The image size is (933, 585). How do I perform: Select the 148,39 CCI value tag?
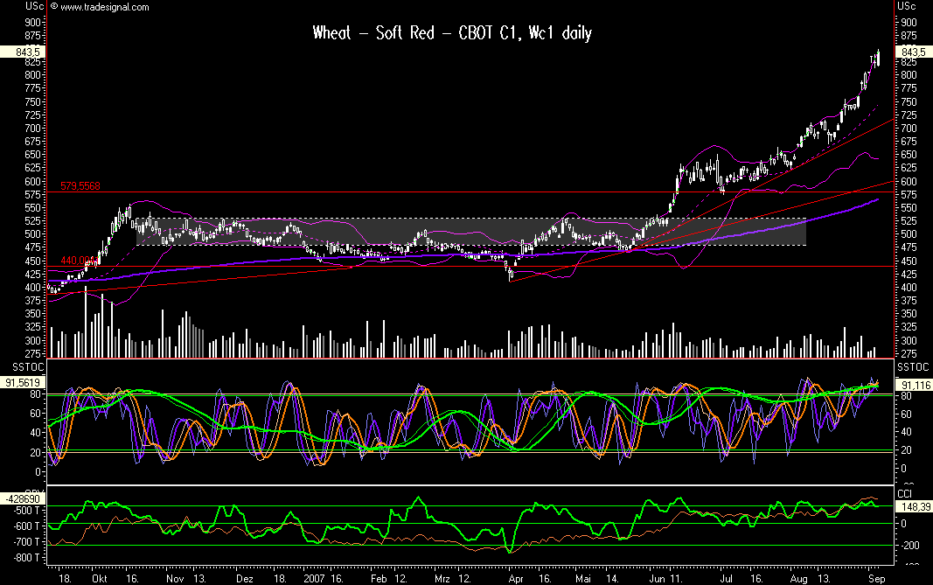point(912,505)
